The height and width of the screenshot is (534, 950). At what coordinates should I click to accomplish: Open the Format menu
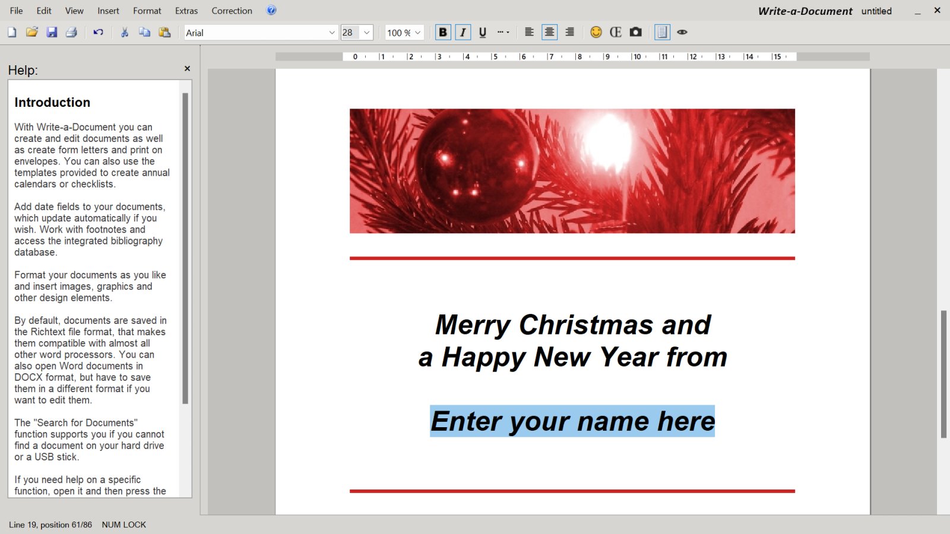147,11
